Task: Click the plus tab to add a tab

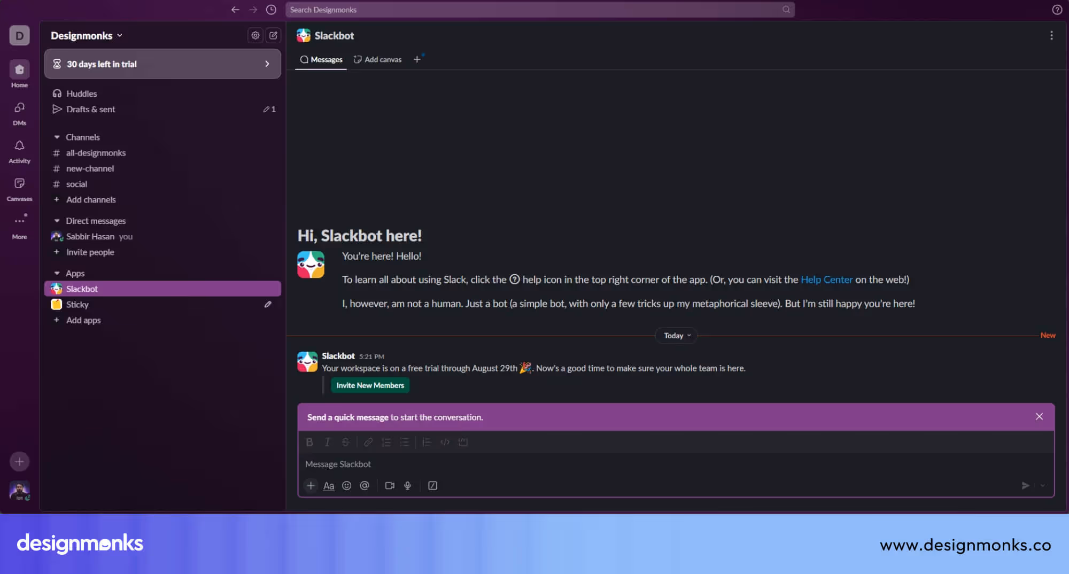Action: coord(417,59)
